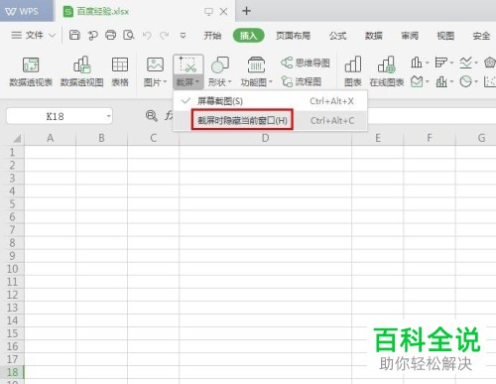Viewport: 496px width, 384px height.
Task: Expand the name box dropdown arrow
Action: (x=108, y=116)
